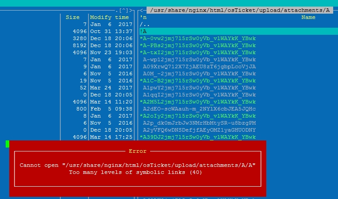Screen dimensions: 338x199
Task: Select file *A39DJ2jmj7l5rSw0yVb_vlWAYkK_YBwk
Action: (198, 137)
